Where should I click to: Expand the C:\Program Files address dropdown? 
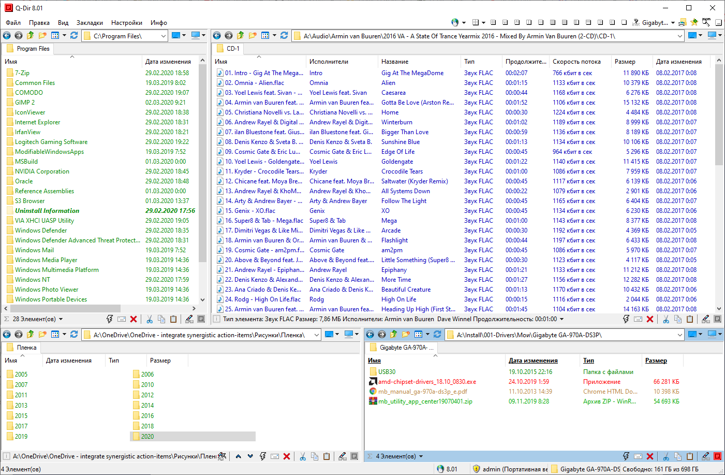click(164, 36)
